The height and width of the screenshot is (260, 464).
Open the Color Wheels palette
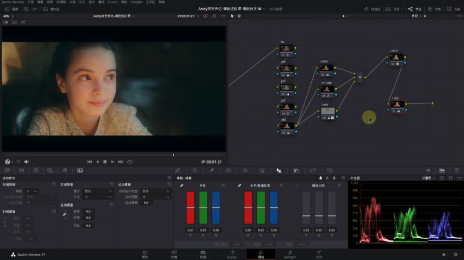[36, 170]
